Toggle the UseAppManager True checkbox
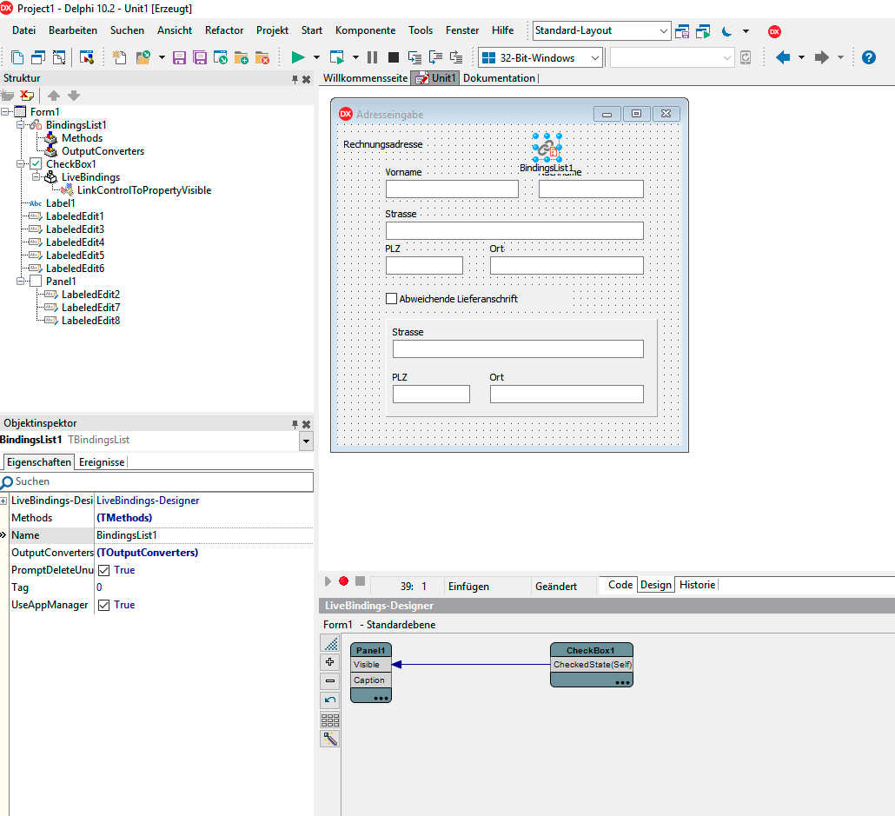The height and width of the screenshot is (816, 895). tap(104, 606)
